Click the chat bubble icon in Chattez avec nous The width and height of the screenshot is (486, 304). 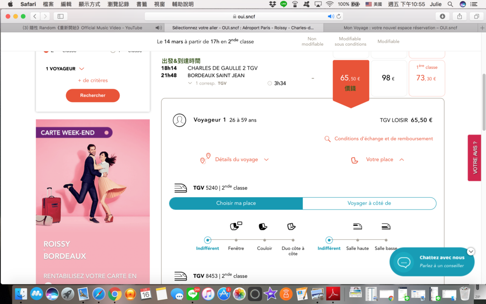404,262
